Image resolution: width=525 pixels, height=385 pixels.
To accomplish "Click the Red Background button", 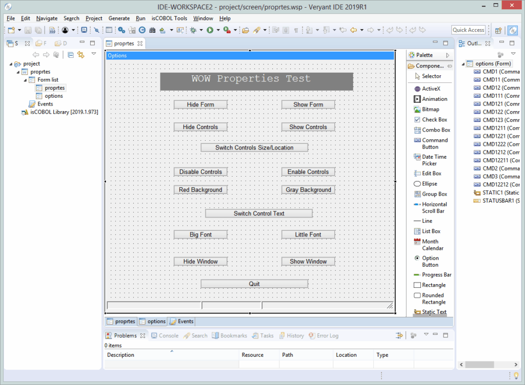I will click(200, 190).
